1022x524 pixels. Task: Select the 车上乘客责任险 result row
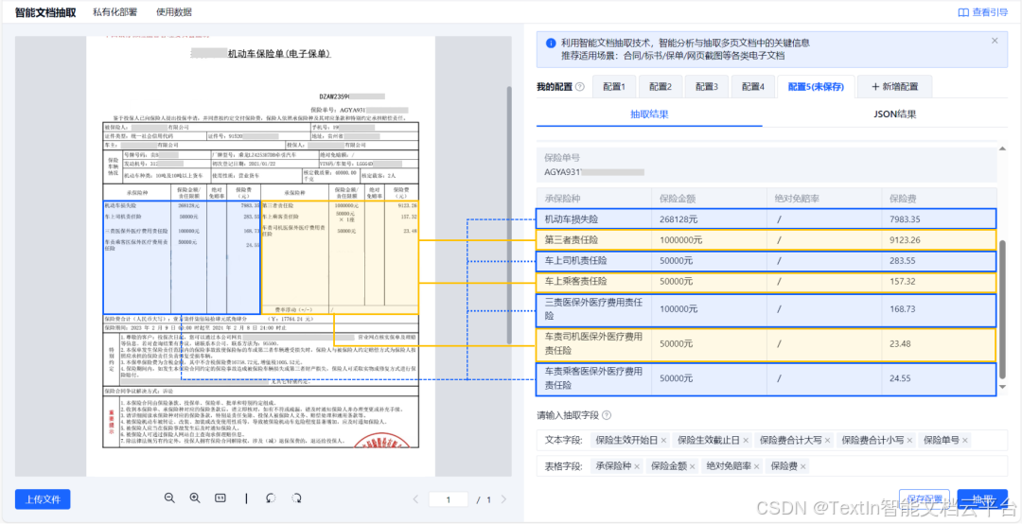coord(766,282)
